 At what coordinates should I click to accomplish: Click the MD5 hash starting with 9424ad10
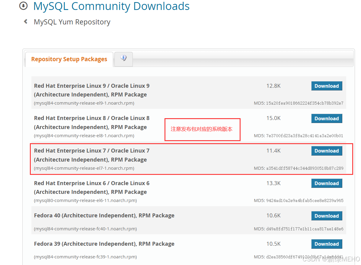pos(305,200)
